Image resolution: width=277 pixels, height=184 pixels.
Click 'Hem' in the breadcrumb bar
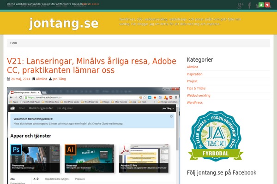pos(13,43)
